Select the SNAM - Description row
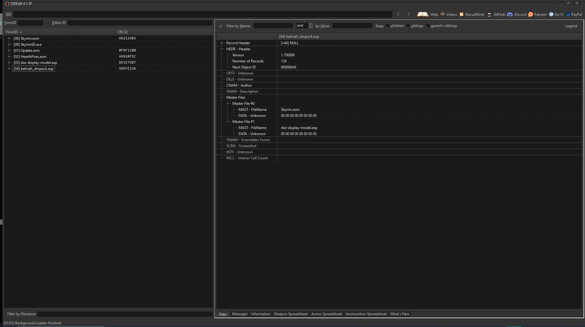The height and width of the screenshot is (327, 585). coord(399,92)
